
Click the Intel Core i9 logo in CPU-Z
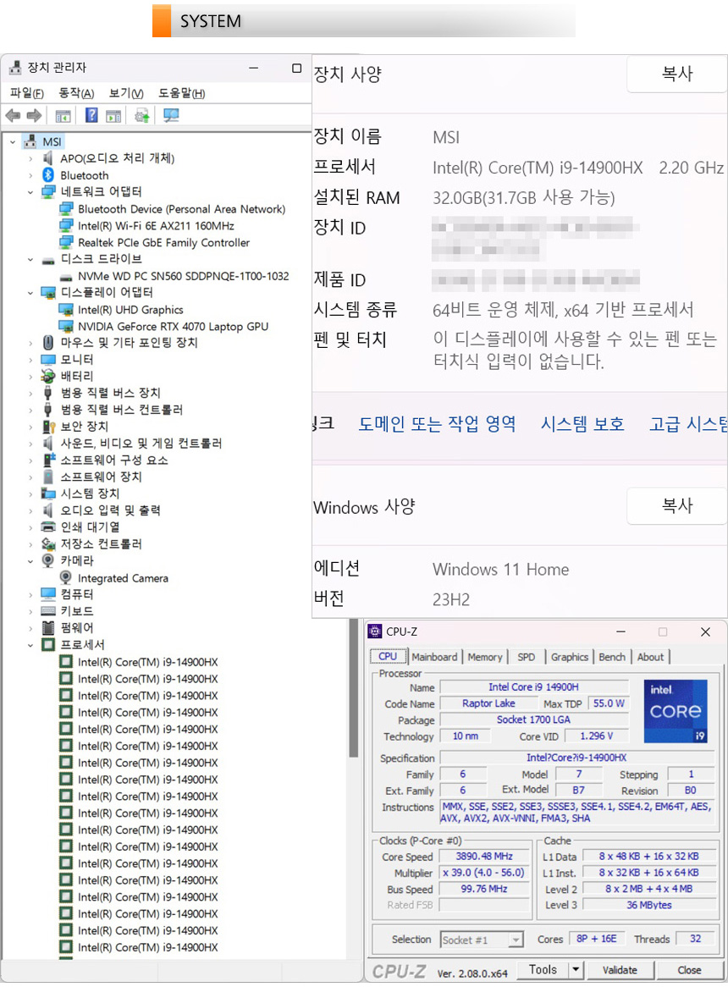click(676, 712)
